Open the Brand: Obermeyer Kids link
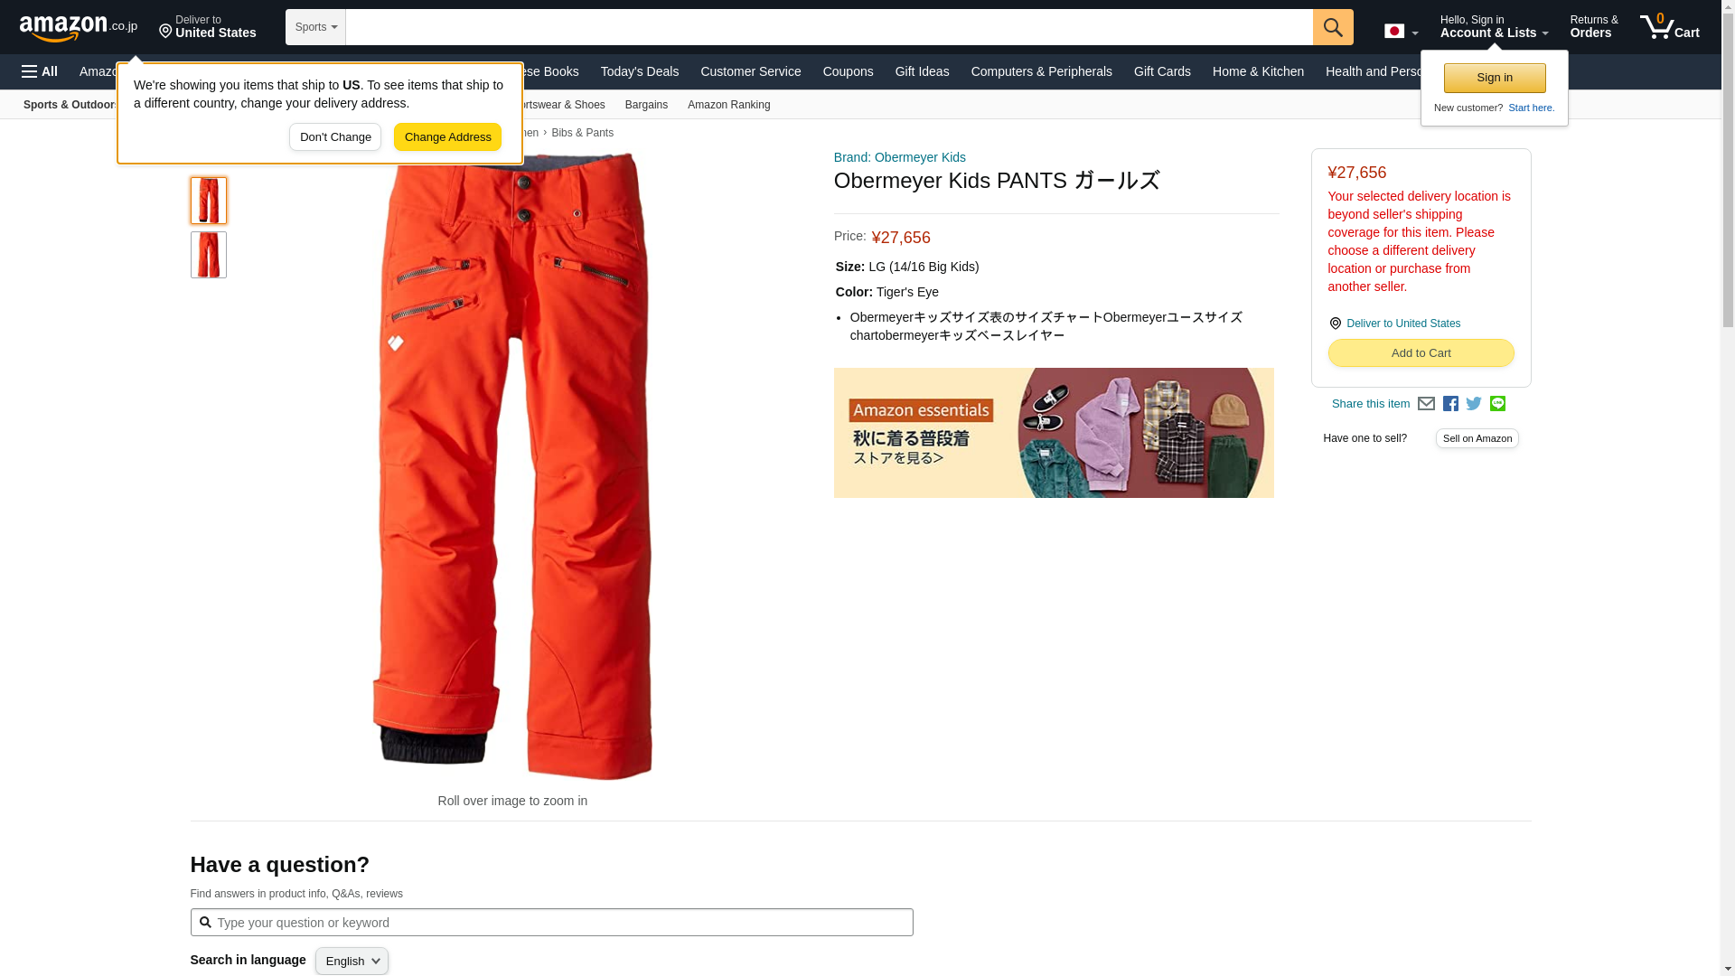Viewport: 1735px width, 976px height. 899,157
